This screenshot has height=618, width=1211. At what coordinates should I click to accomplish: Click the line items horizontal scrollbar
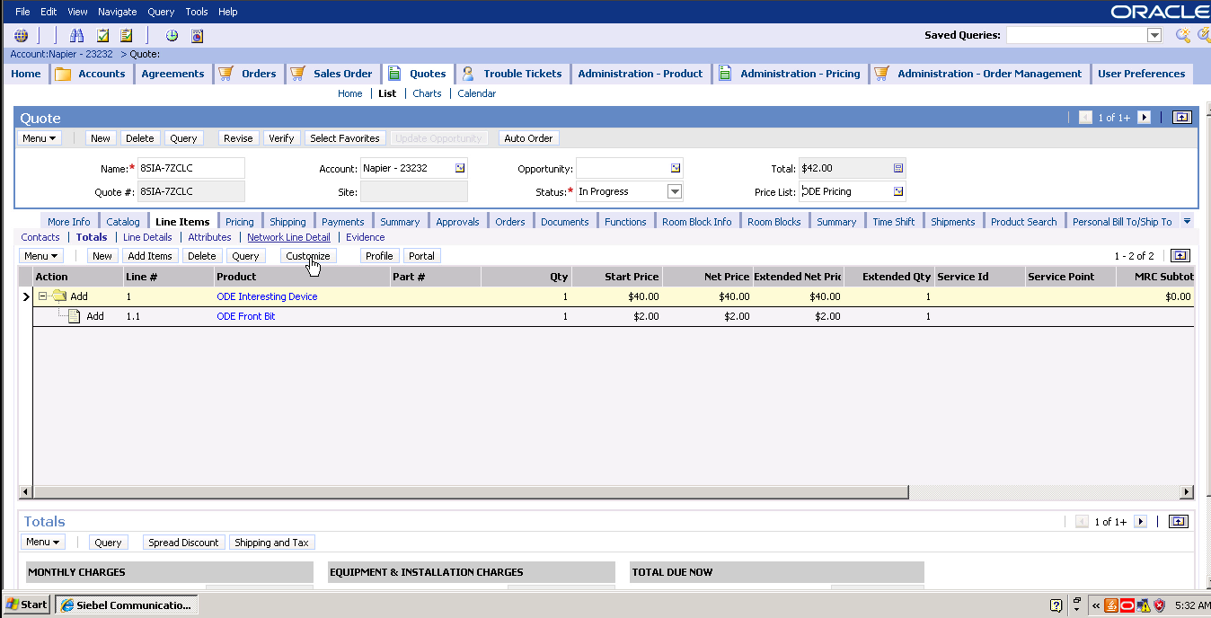(x=467, y=492)
